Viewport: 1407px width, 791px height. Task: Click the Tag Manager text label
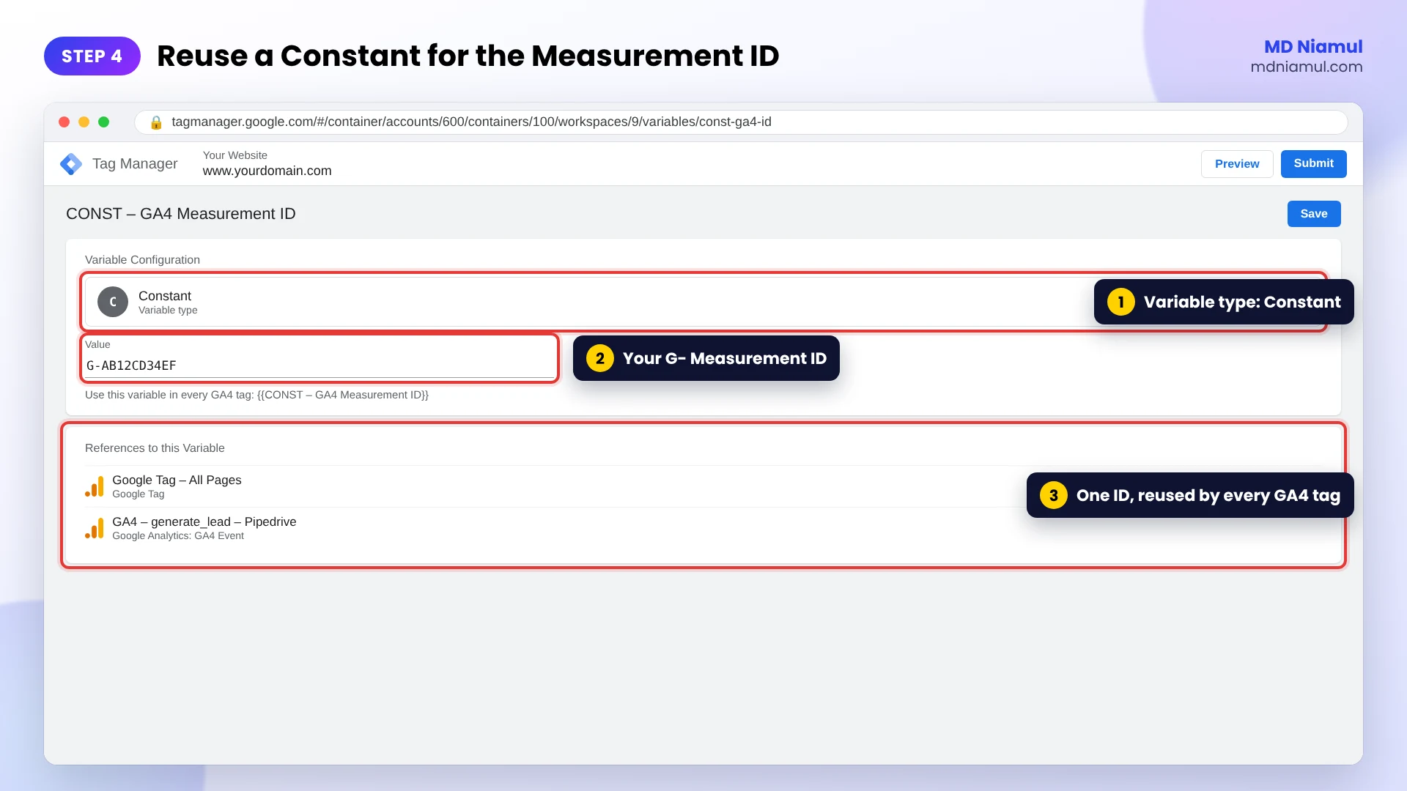(135, 164)
